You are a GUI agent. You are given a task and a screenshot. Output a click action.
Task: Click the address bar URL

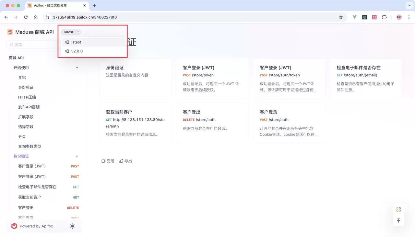click(x=85, y=17)
